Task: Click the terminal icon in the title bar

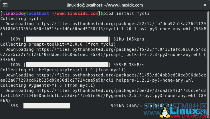Action: pos(5,5)
